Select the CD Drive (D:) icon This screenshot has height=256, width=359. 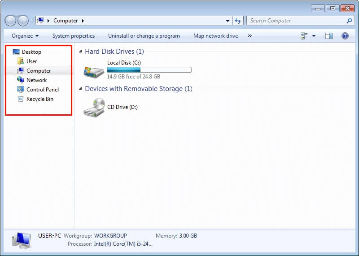point(94,108)
